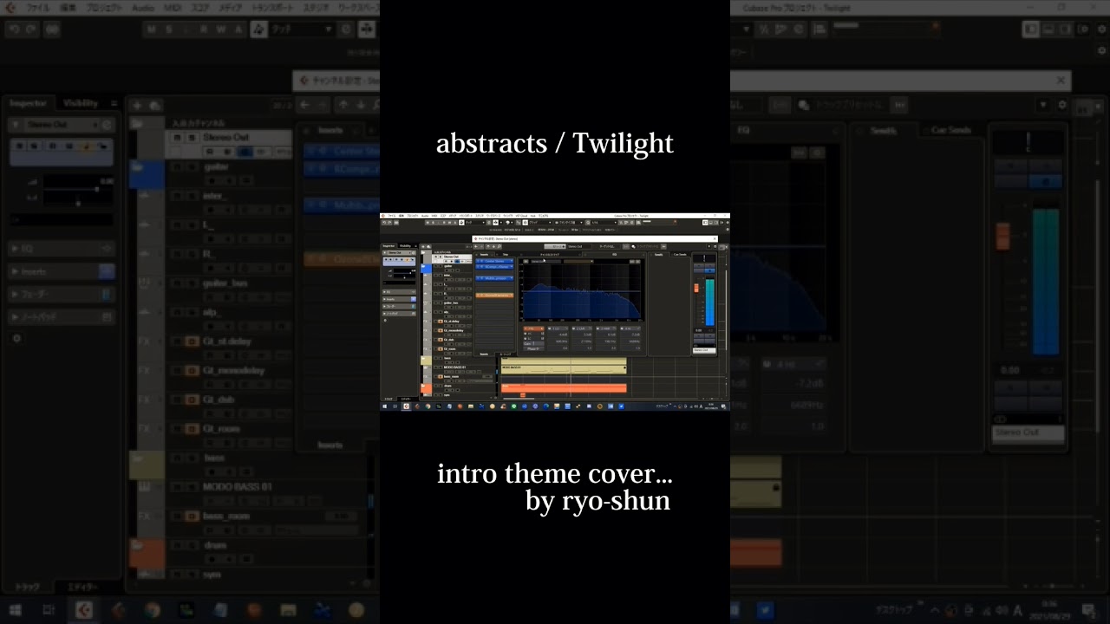Mute the guitar track in background track list
1110x624 pixels.
[x=177, y=166]
